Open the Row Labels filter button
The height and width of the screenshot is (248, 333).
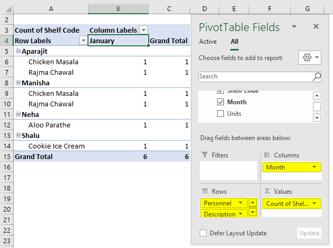pyautogui.click(x=83, y=41)
